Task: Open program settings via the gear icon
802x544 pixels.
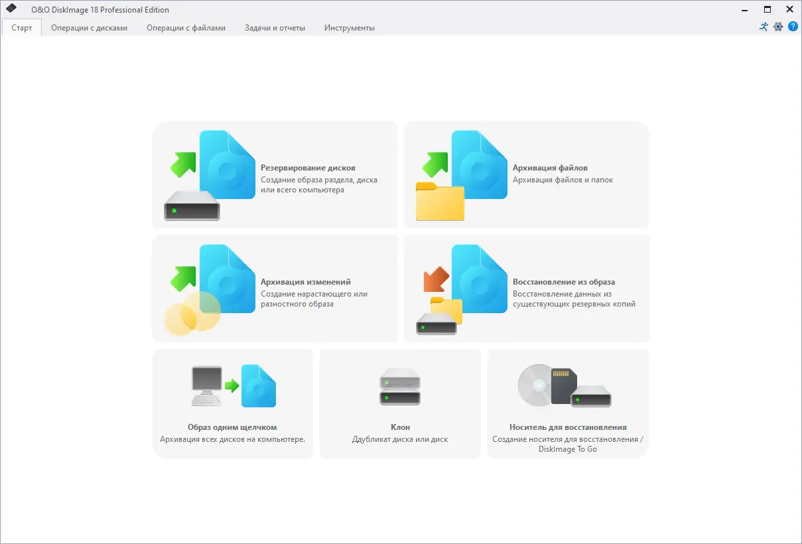Action: click(x=777, y=27)
